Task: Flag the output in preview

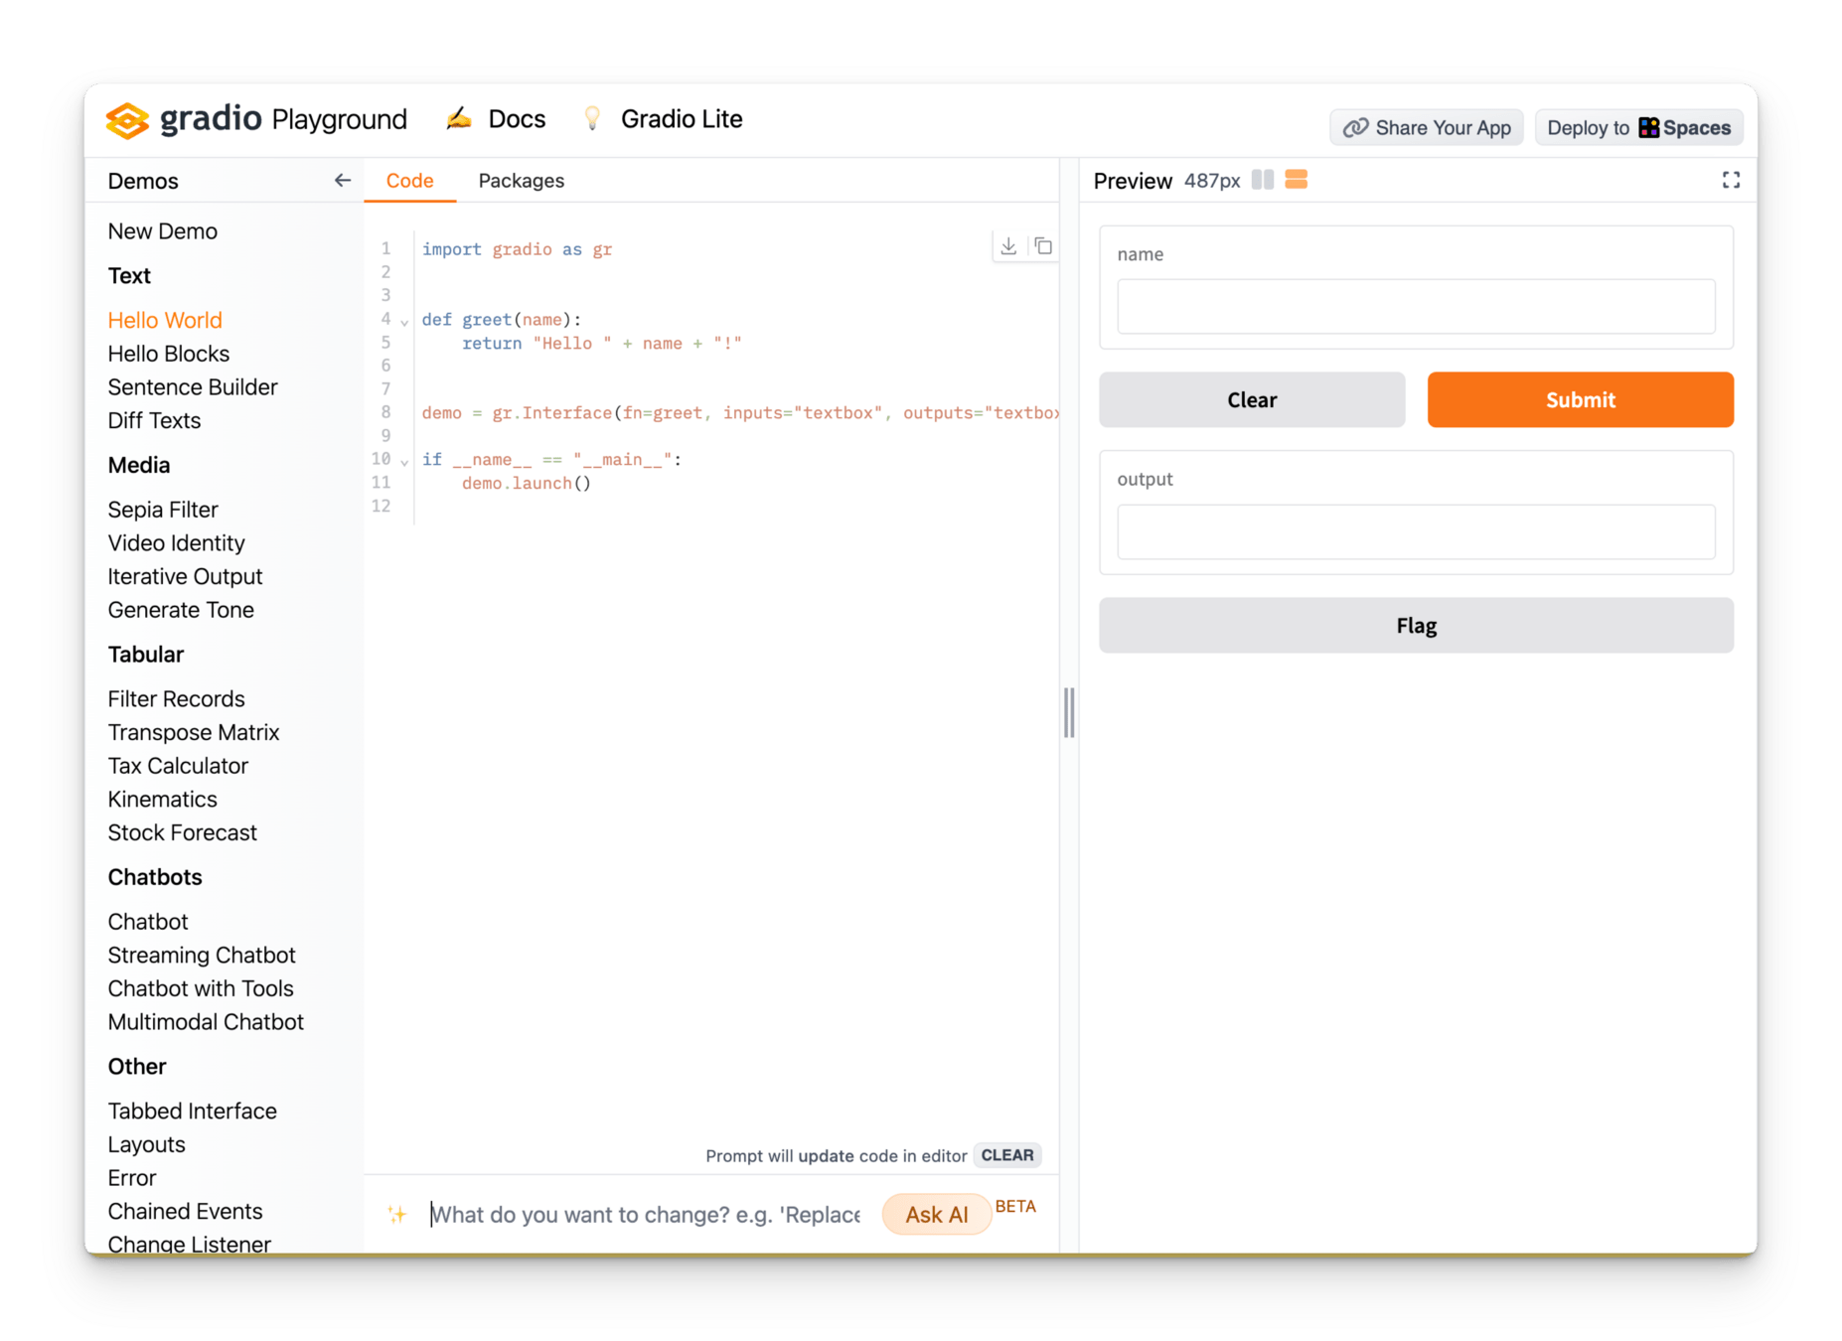Action: [1416, 626]
